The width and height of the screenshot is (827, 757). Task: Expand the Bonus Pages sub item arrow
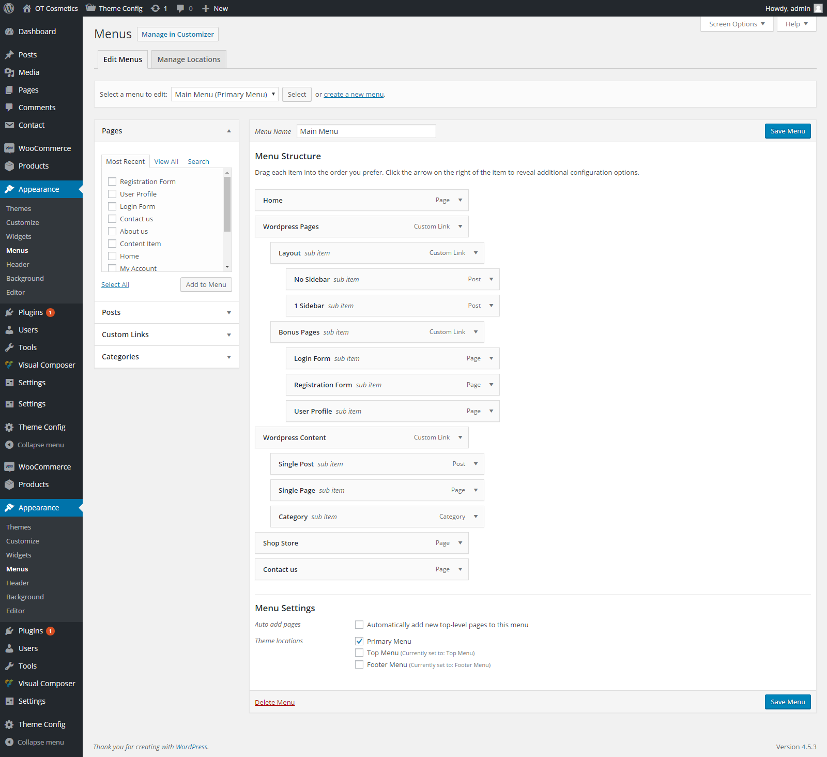[476, 332]
